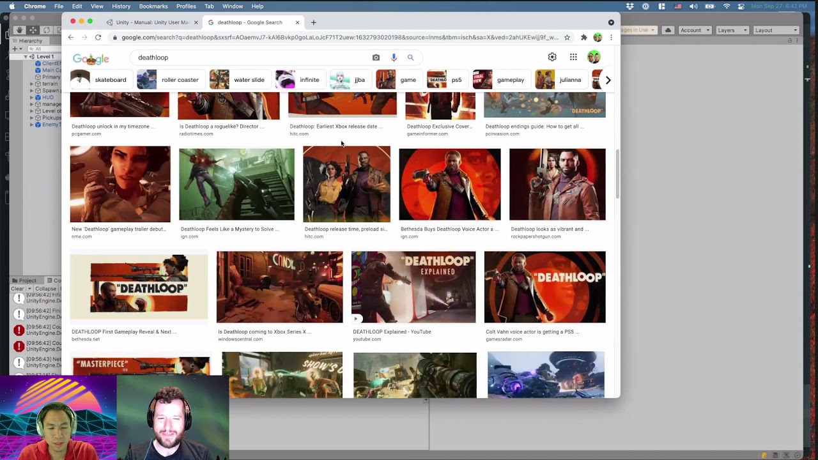
Task: Open Google quick settings gear
Action: pos(552,57)
